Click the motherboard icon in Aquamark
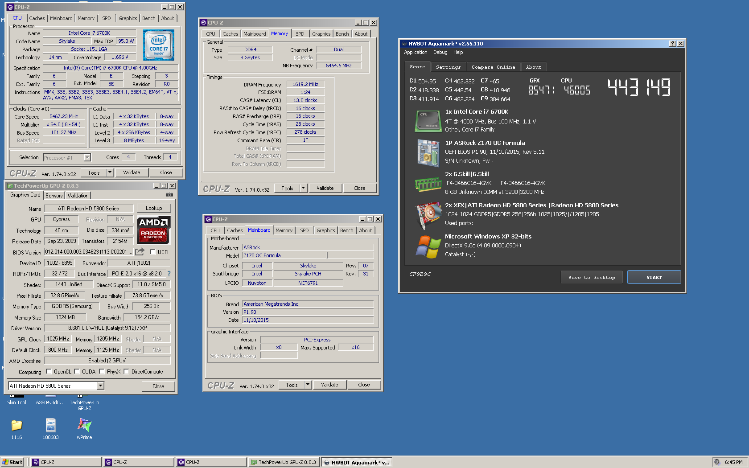The height and width of the screenshot is (468, 749). tap(428, 152)
